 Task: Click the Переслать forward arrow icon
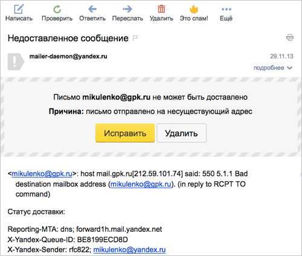(x=127, y=9)
